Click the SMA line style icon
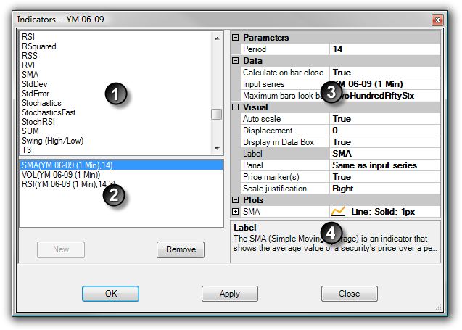This screenshot has height=330, width=462. (337, 212)
